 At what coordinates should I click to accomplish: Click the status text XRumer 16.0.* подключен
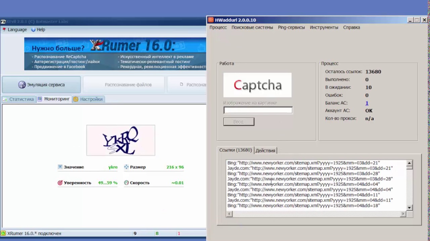tap(34, 233)
